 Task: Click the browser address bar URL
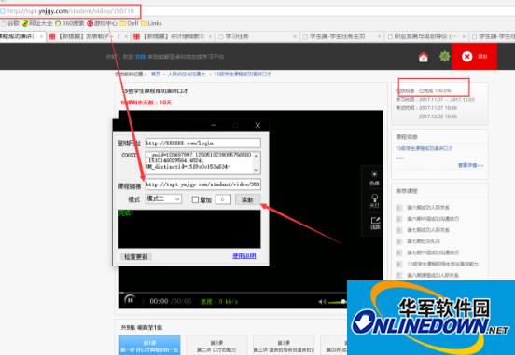point(71,11)
